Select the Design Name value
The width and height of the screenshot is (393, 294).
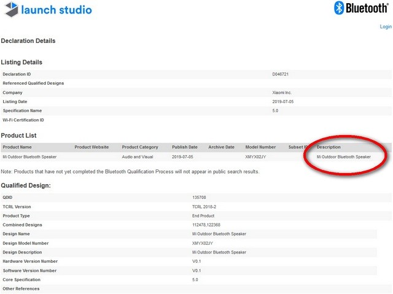(219, 234)
